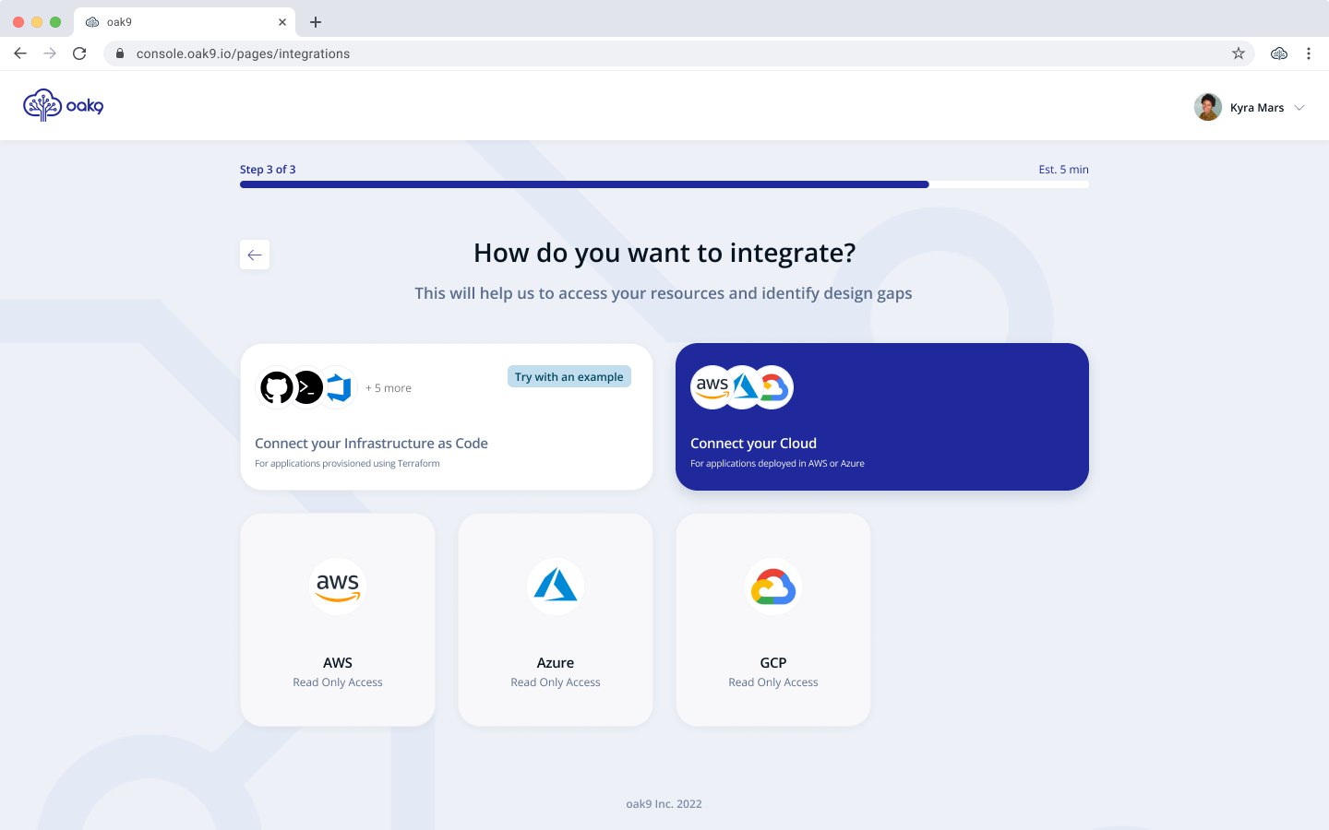Screen dimensions: 1329x830
Task: Open a new browser tab
Action: 316,22
